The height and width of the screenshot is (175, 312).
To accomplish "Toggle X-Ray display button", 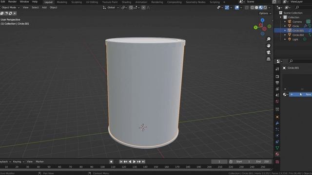I will pos(247,8).
